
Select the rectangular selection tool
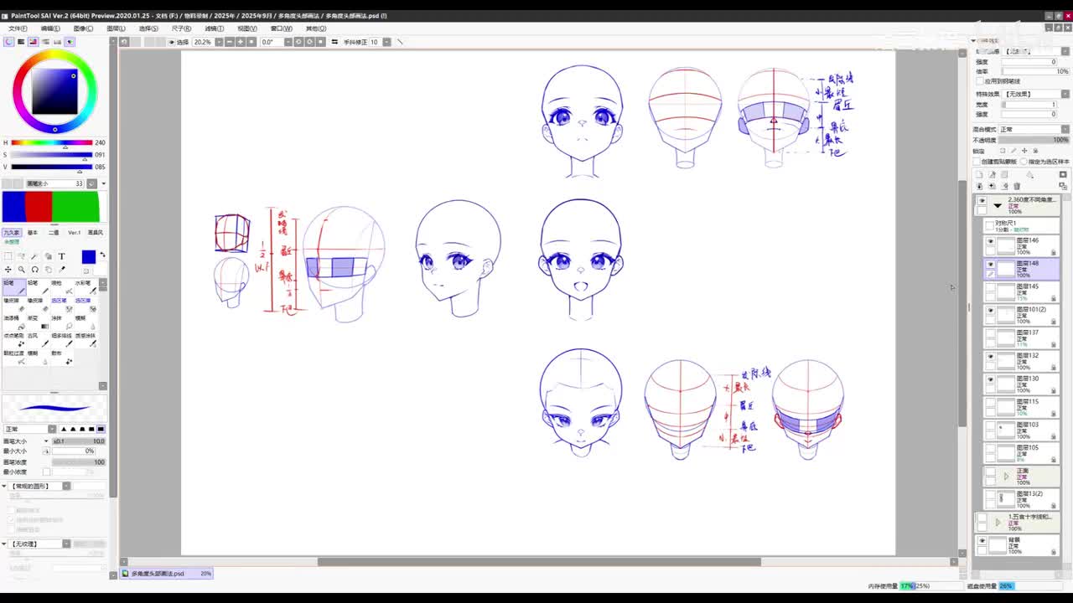[8, 256]
